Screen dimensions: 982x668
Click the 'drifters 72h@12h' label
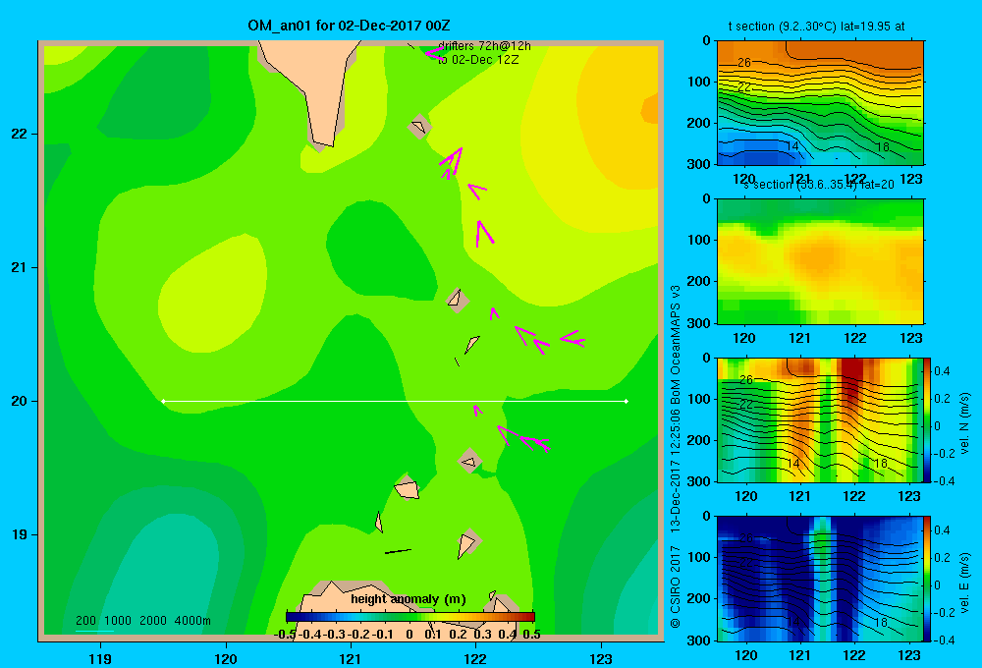click(x=484, y=46)
